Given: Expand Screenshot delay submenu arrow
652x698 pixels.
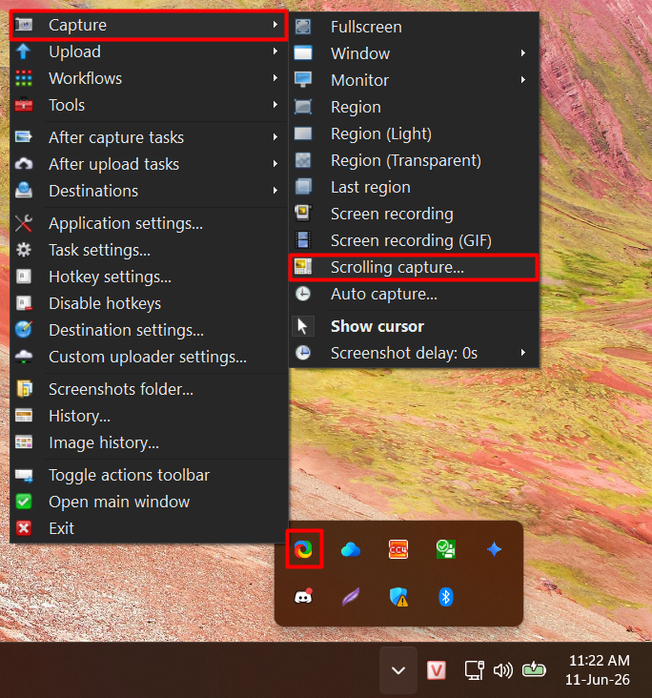Looking at the screenshot, I should click(523, 353).
